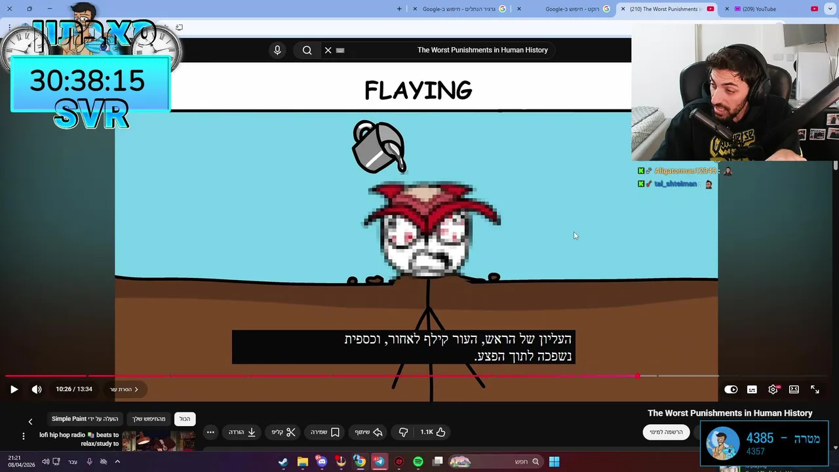Image resolution: width=839 pixels, height=472 pixels.
Task: Open the options menu for the lofi hip hop video
Action: click(x=24, y=436)
